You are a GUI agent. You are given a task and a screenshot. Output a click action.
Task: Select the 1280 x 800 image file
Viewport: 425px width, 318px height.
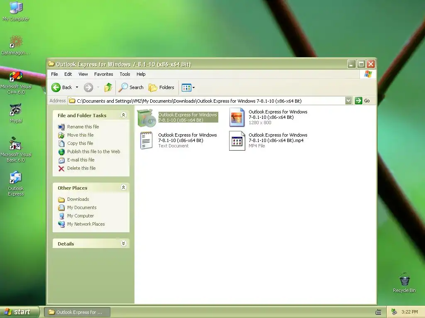237,117
